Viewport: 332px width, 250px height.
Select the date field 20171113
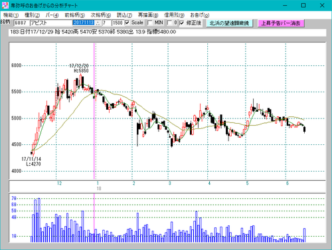[84, 23]
